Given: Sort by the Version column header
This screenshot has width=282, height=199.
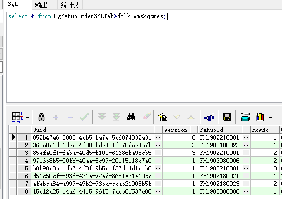Looking at the screenshot, I should (x=180, y=130).
